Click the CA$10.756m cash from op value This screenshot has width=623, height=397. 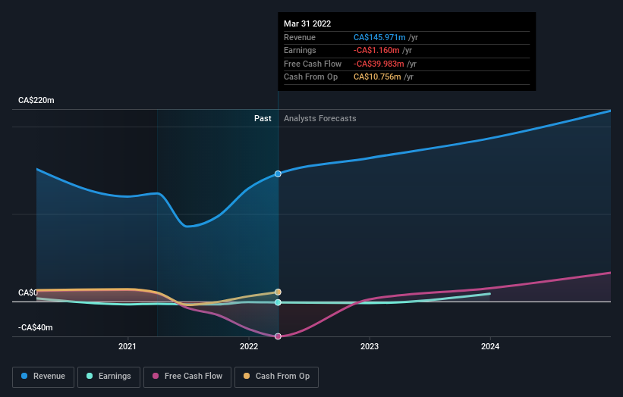click(377, 77)
